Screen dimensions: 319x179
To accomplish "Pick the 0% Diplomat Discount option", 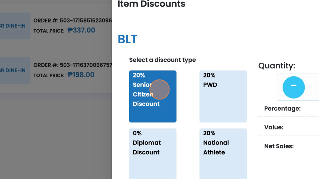I will click(153, 154).
